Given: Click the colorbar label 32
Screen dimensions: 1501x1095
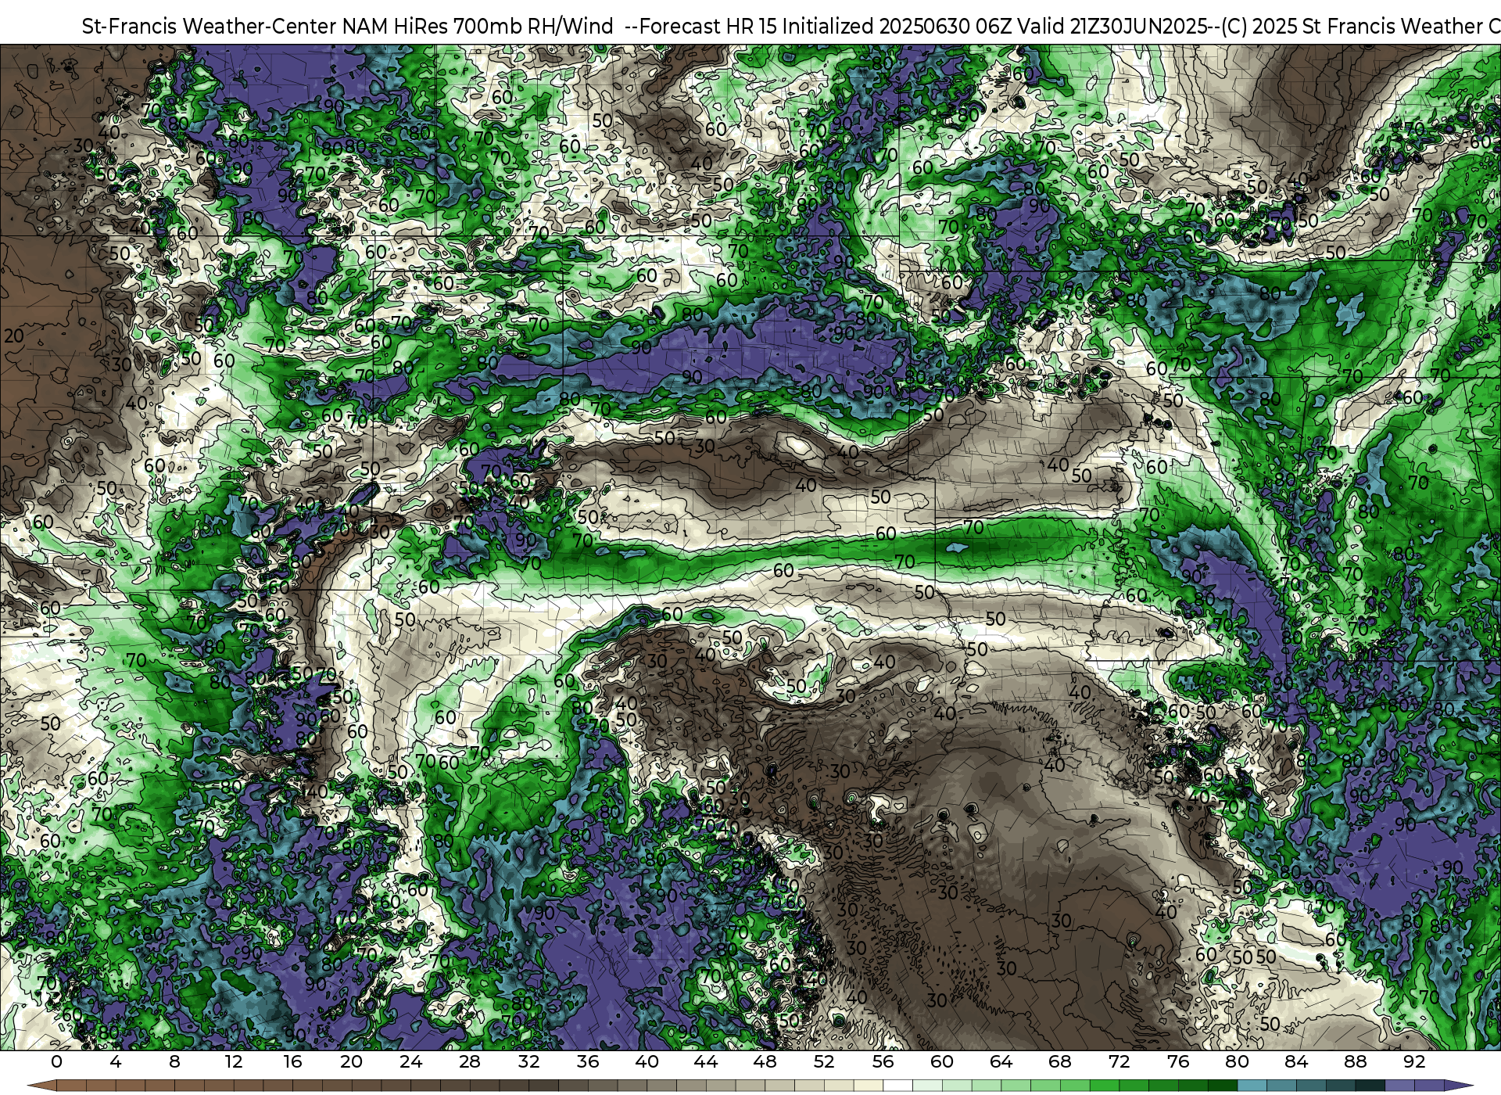Looking at the screenshot, I should (528, 1061).
